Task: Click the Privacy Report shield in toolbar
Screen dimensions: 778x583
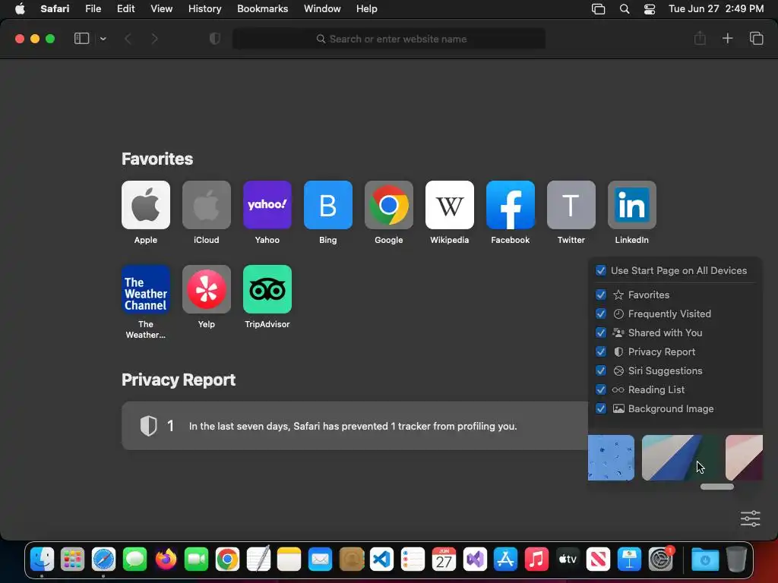Action: tap(215, 39)
